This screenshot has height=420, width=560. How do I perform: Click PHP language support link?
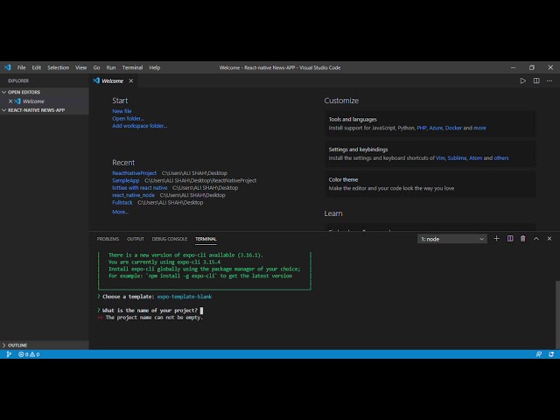tap(422, 128)
